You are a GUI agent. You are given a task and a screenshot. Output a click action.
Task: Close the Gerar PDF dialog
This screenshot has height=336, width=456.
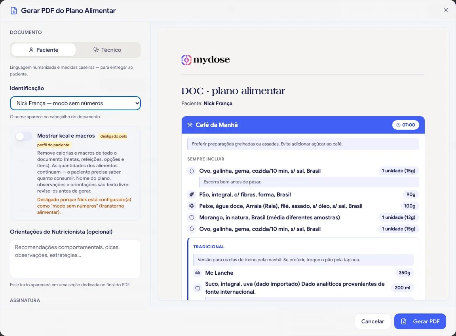pyautogui.click(x=446, y=10)
